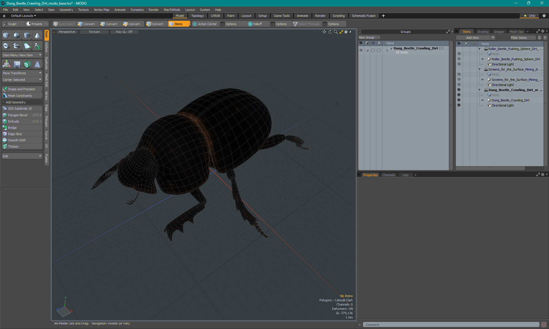Toggle visibility of Dung_Beetle_Crawling_Dirt_m scene
This screenshot has width=549, height=329.
pos(459,90)
